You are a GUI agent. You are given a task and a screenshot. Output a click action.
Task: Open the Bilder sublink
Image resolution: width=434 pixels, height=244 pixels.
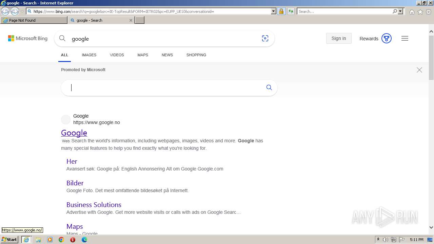coord(75,183)
